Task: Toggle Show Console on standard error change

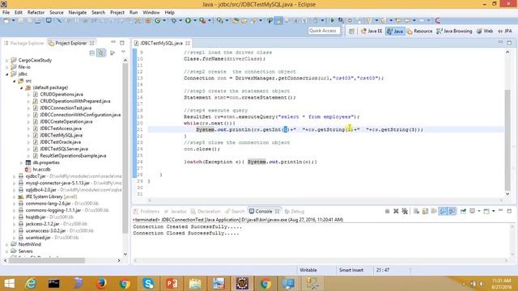Action: [452, 211]
